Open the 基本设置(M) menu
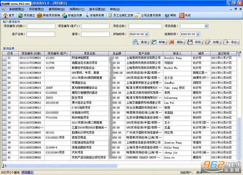This screenshot has height=175, width=243. tap(97, 9)
